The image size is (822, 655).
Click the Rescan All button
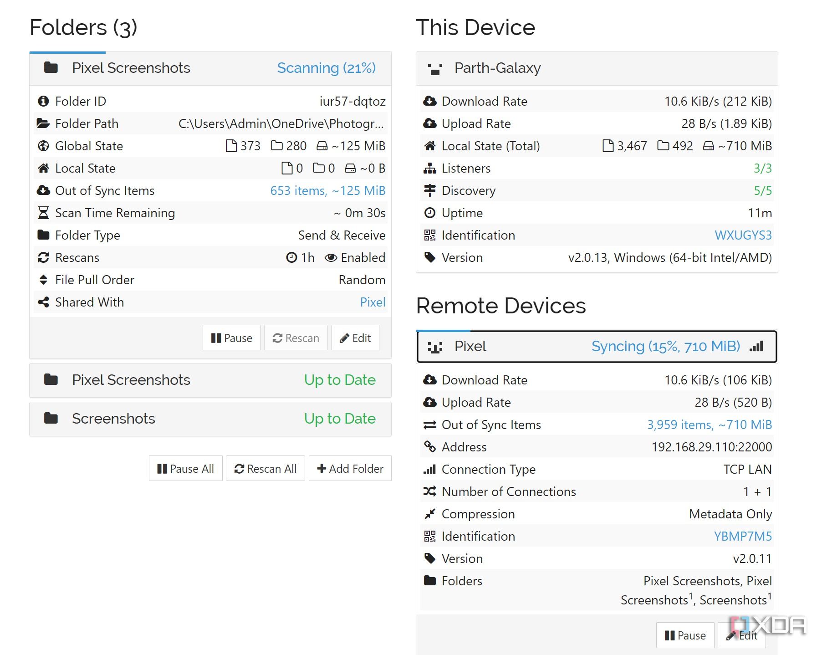click(x=265, y=469)
